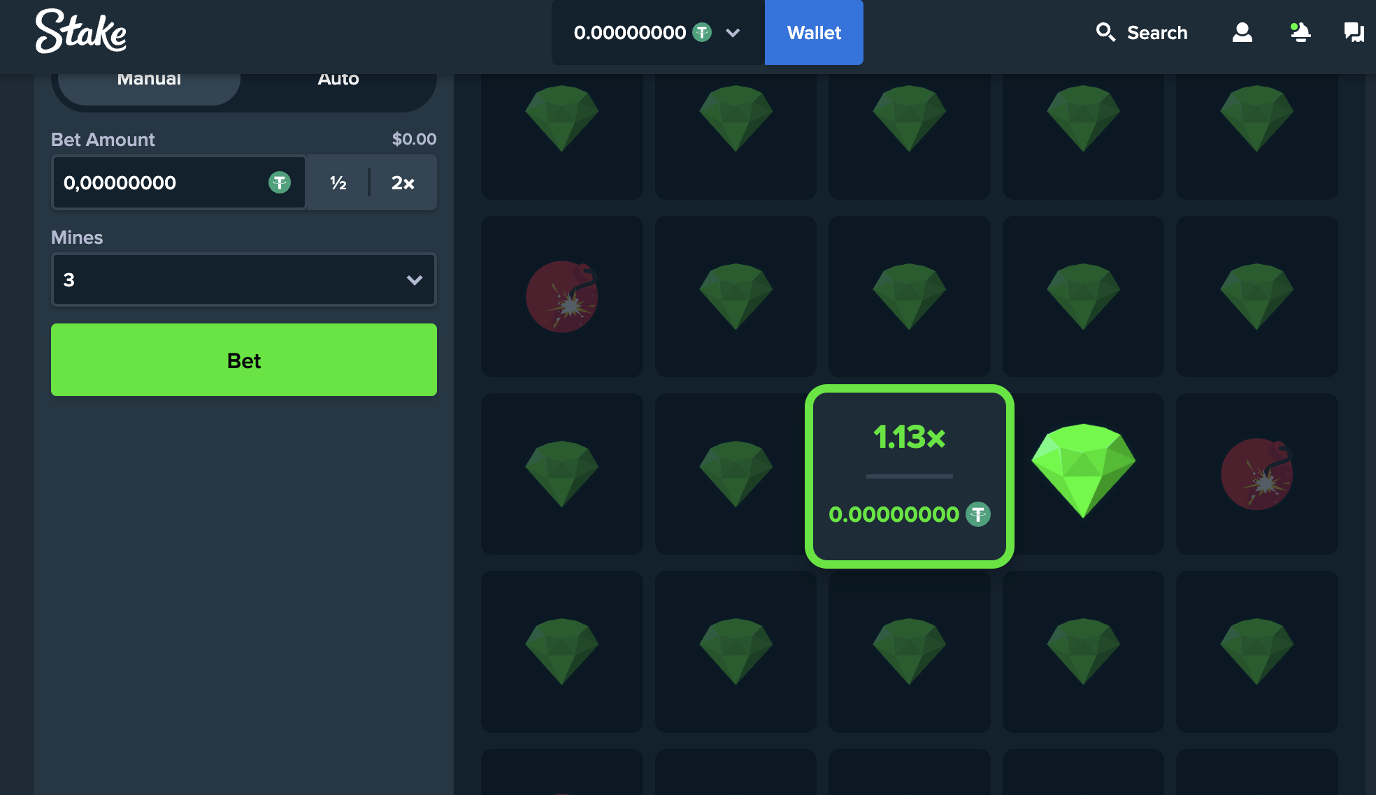The height and width of the screenshot is (795, 1376).
Task: Click the 1.13× multiplier payout card
Action: [x=909, y=476]
